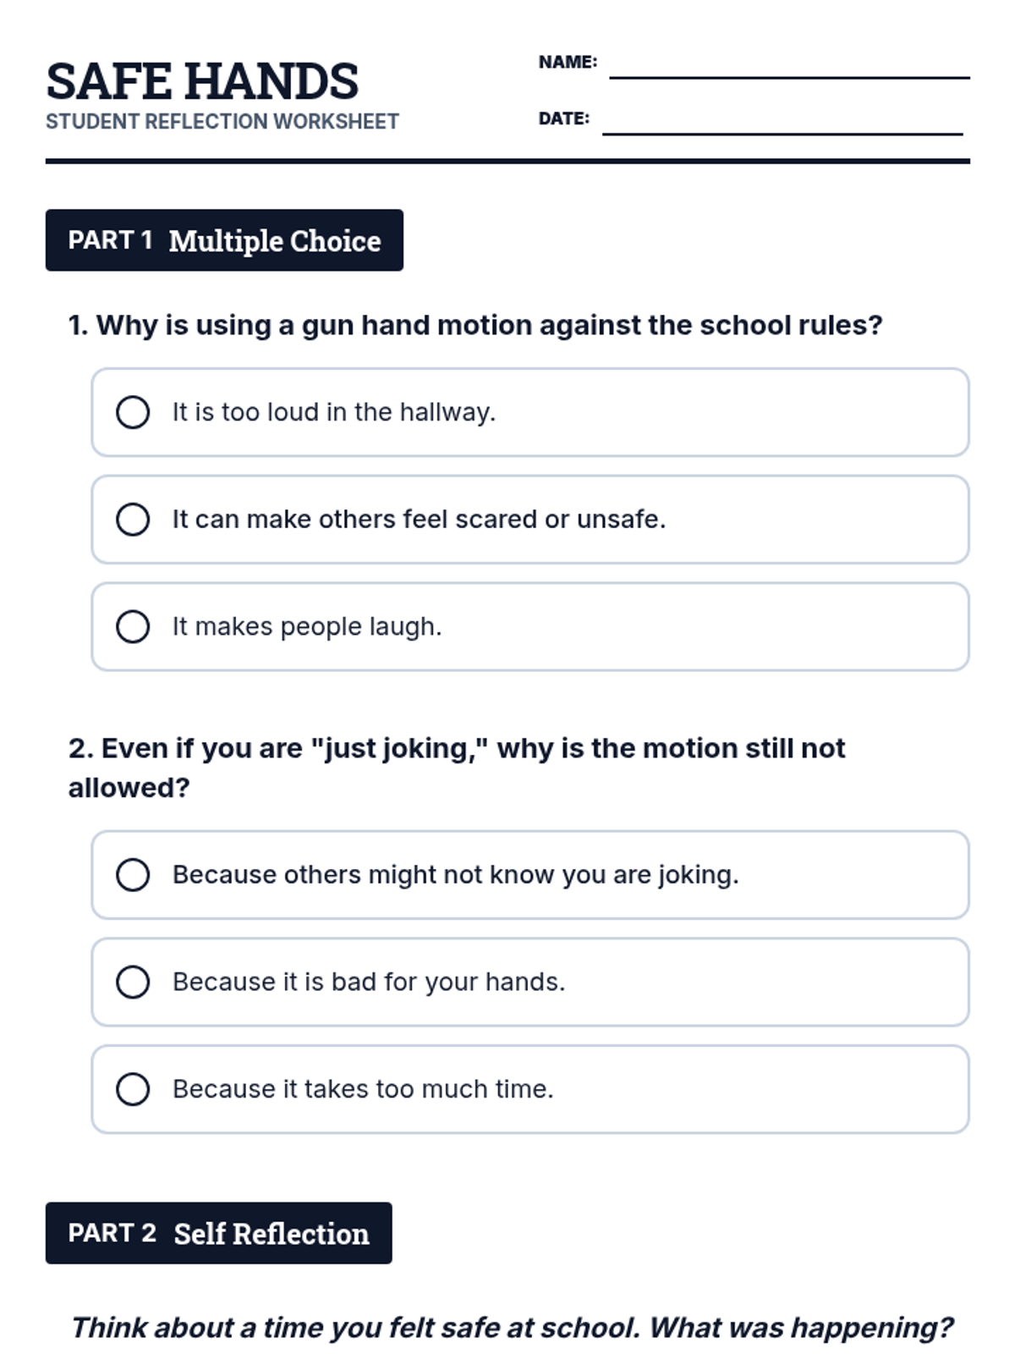Click the 'DATE:' label

coord(563,118)
